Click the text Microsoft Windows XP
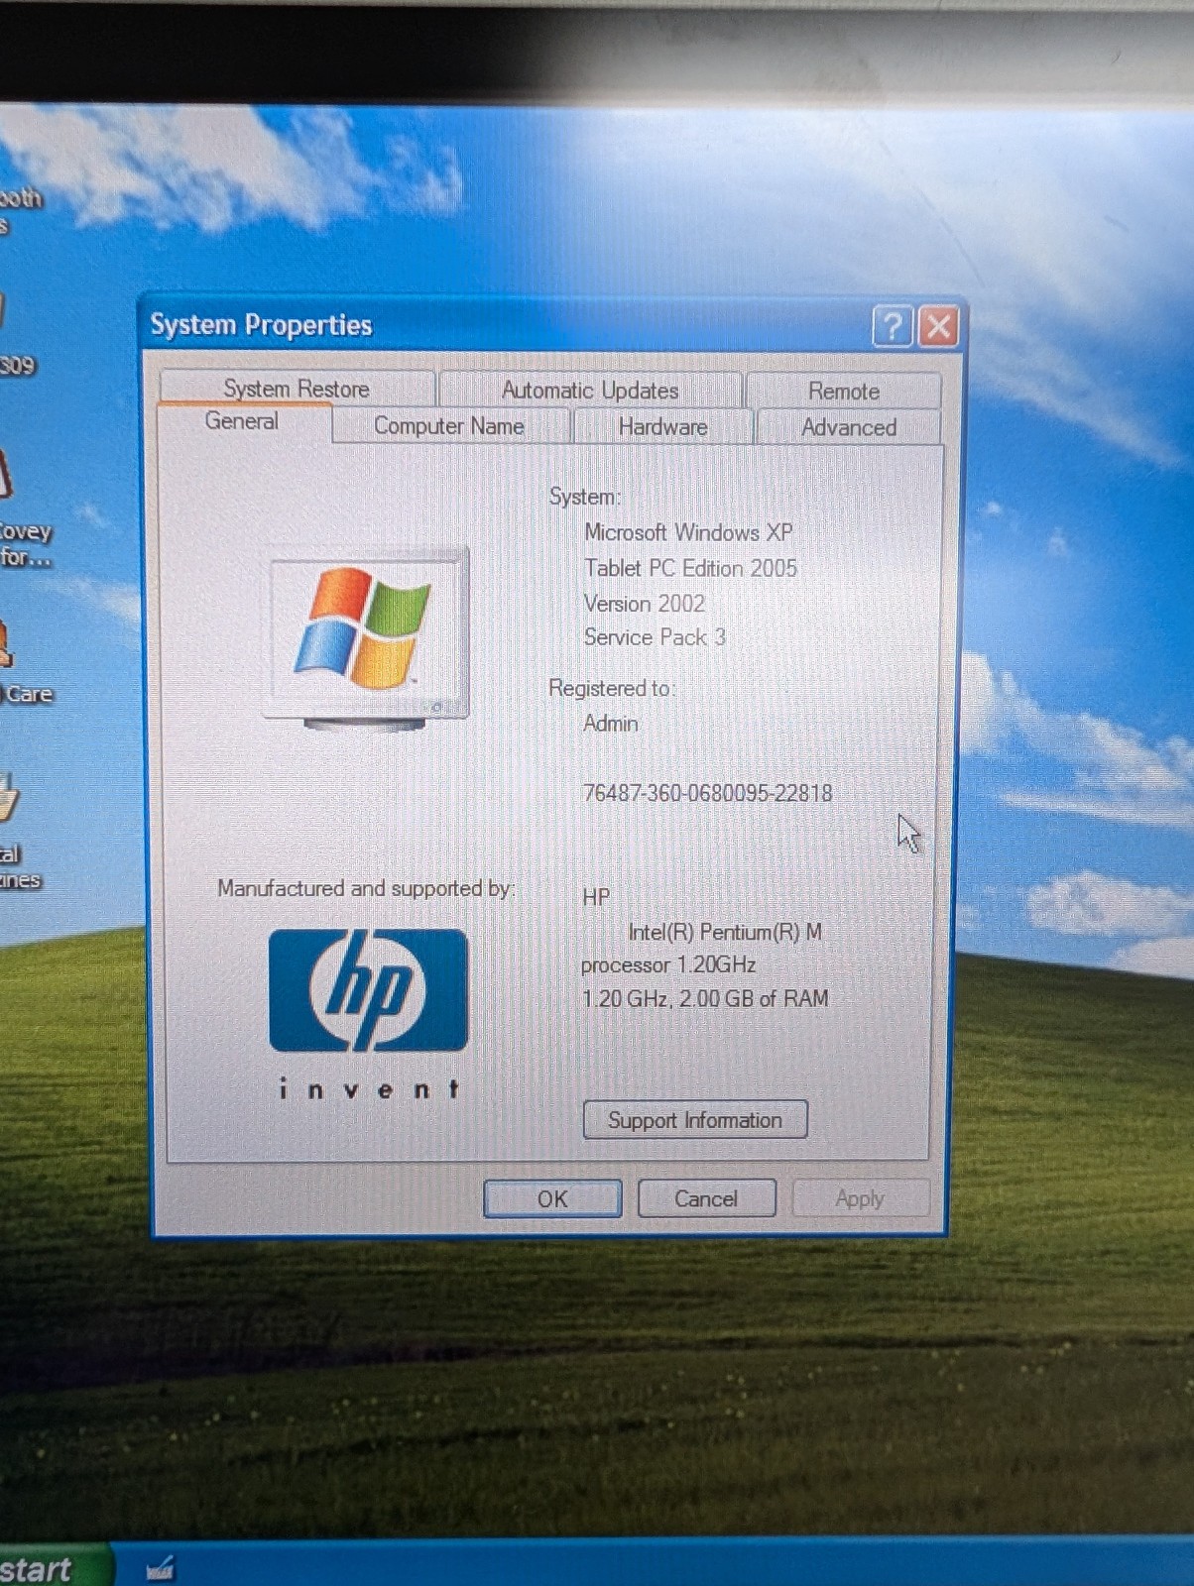This screenshot has width=1194, height=1586. coord(688,532)
